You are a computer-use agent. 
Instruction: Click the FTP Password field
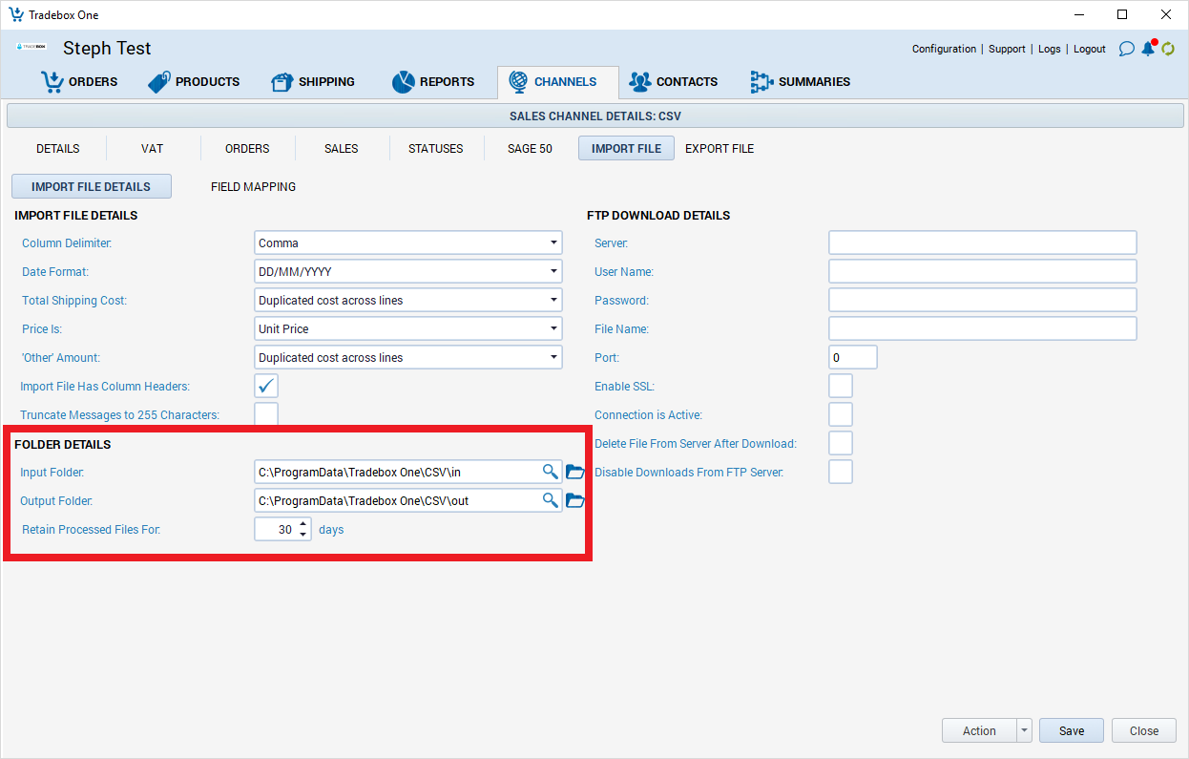[983, 300]
